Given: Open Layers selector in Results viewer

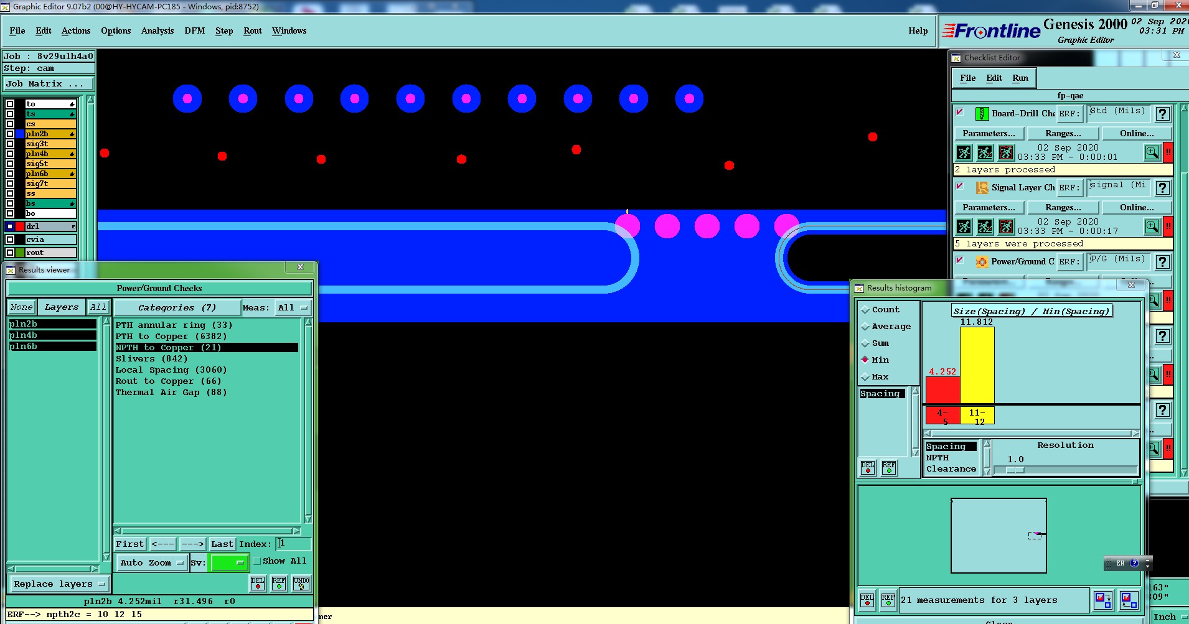Looking at the screenshot, I should point(62,307).
